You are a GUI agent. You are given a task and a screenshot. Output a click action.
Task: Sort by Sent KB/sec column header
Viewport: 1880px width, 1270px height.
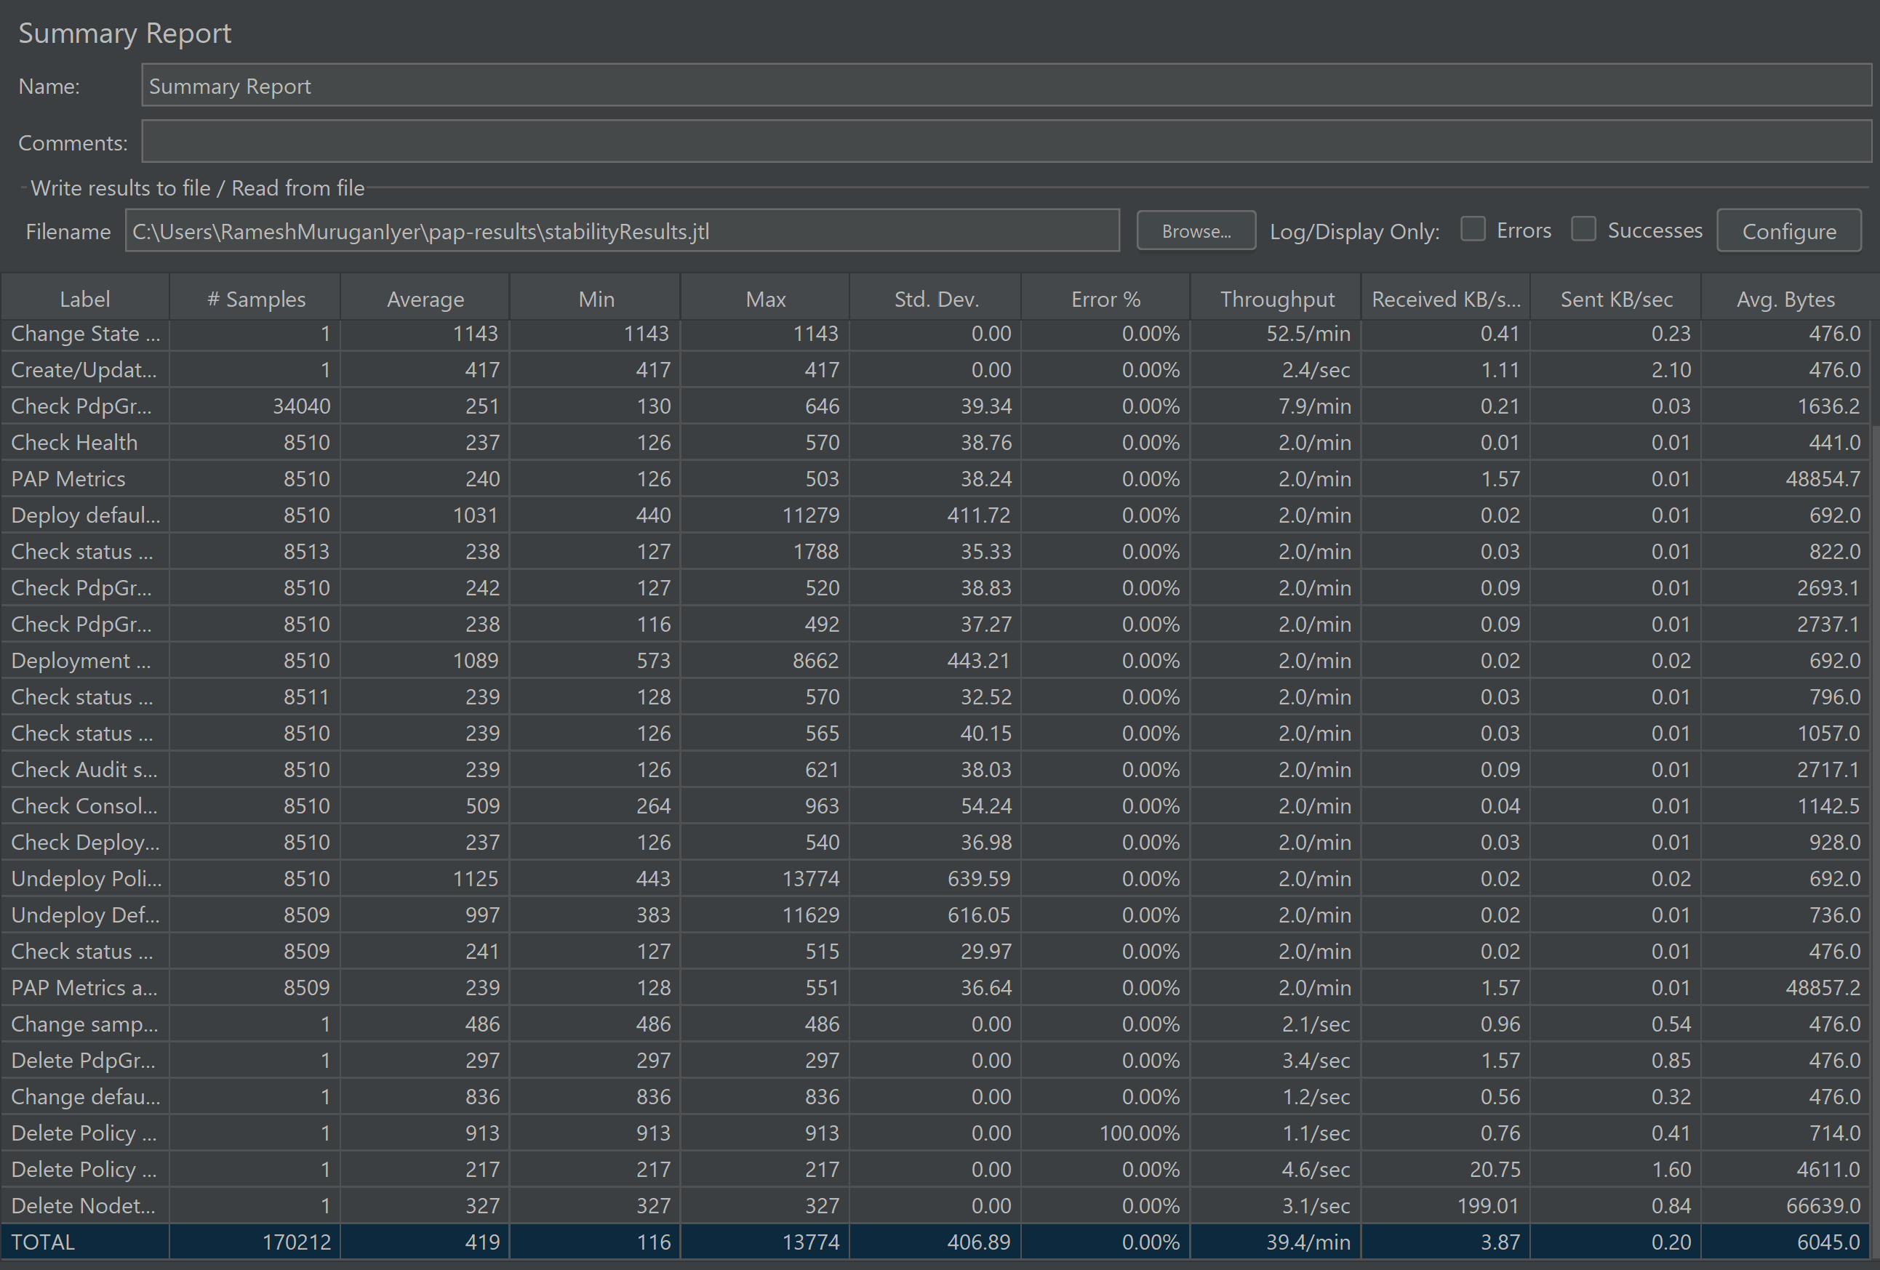click(x=1615, y=299)
